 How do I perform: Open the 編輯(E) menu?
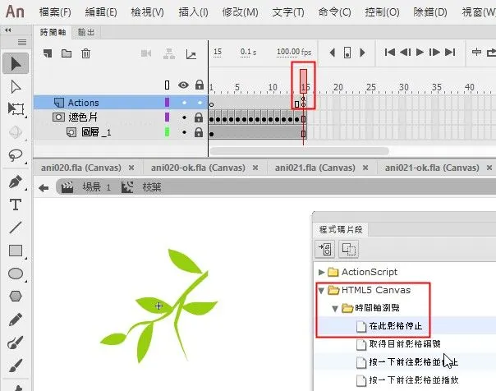pyautogui.click(x=101, y=12)
